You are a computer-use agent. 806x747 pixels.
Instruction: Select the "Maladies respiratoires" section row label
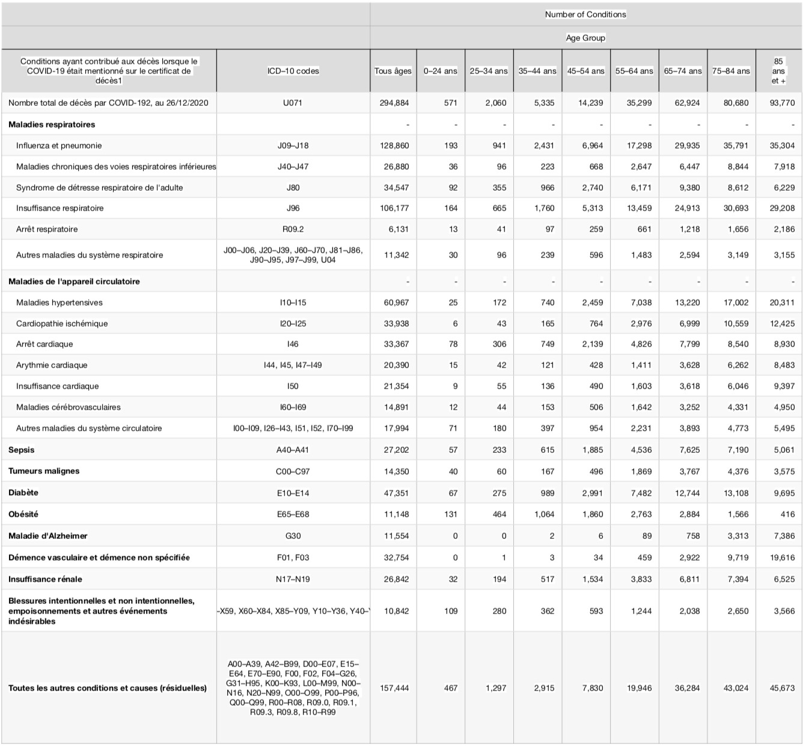click(x=52, y=124)
